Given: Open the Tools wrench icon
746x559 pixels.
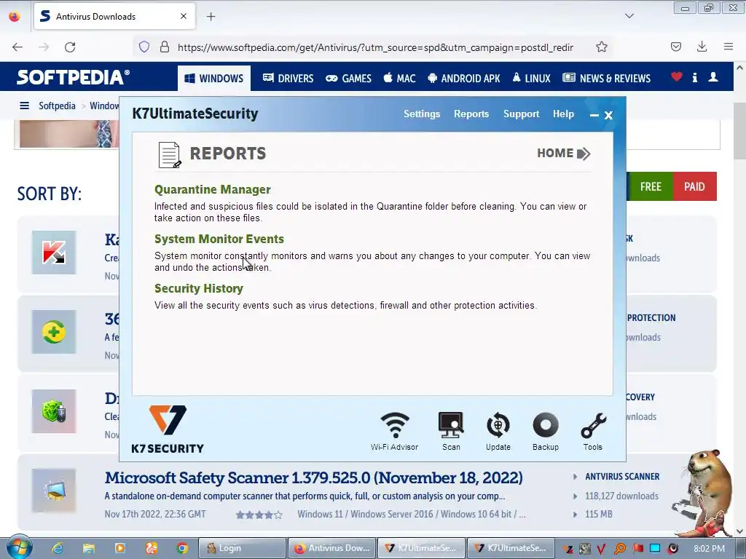Looking at the screenshot, I should click(593, 431).
